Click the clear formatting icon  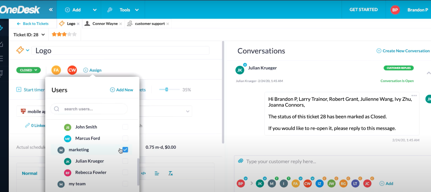(170, 173)
